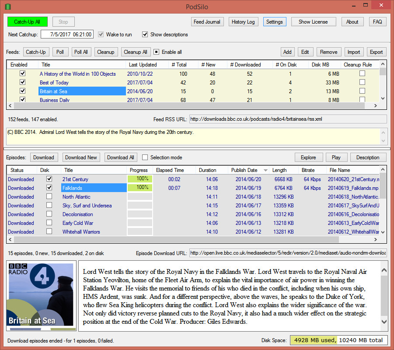Click the Cleanup button

coord(106,52)
